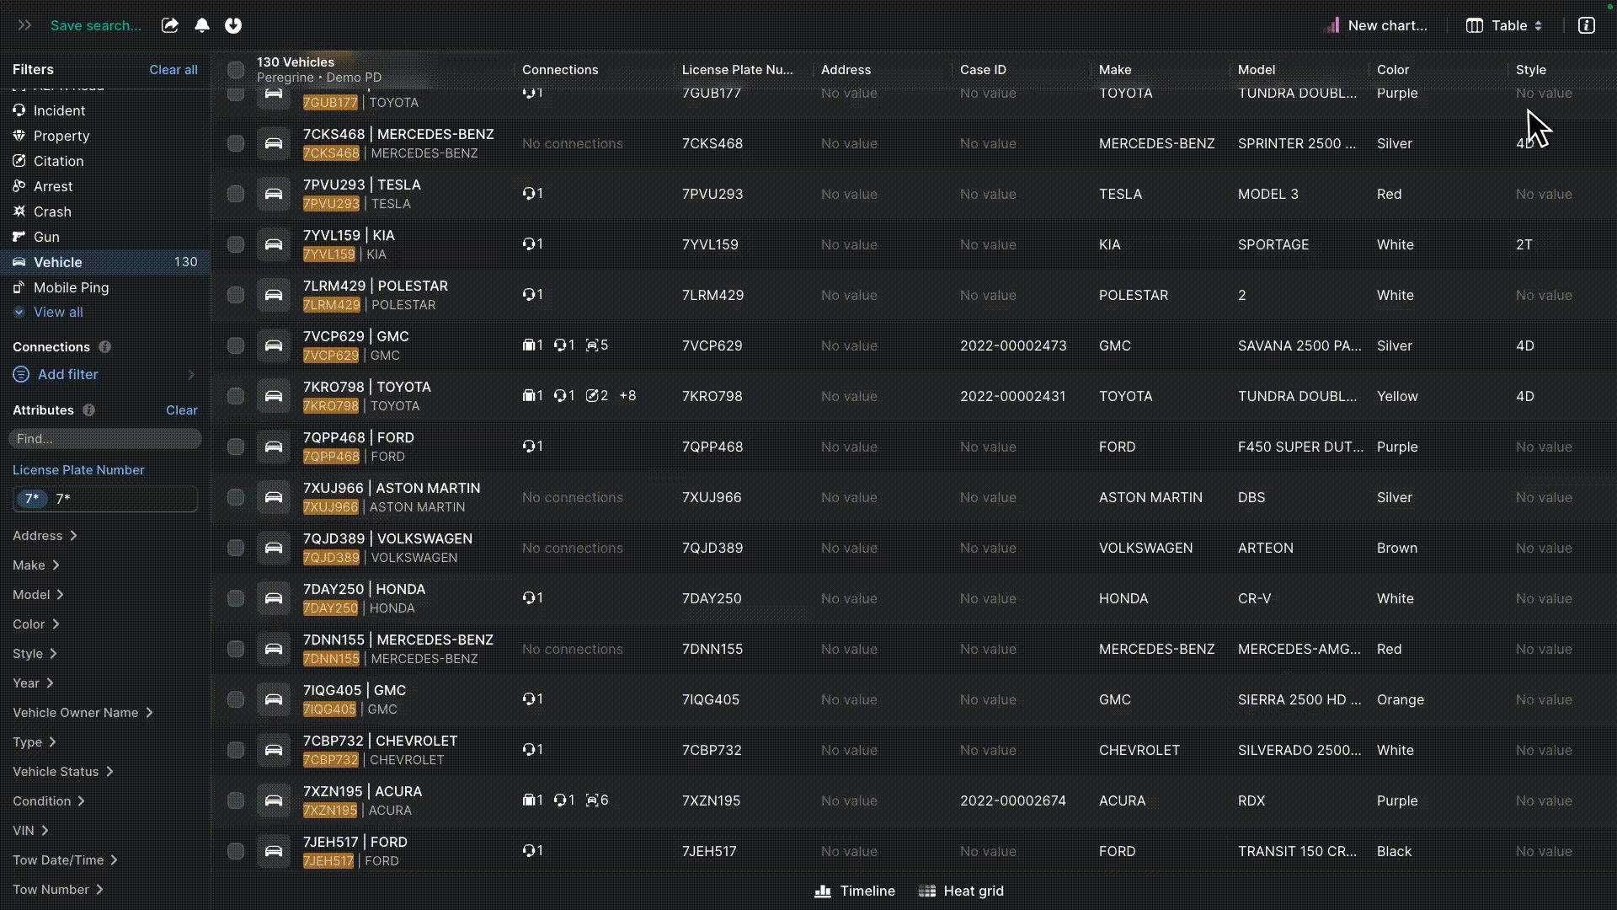Image resolution: width=1617 pixels, height=910 pixels.
Task: Click the Color column header
Action: (1393, 70)
